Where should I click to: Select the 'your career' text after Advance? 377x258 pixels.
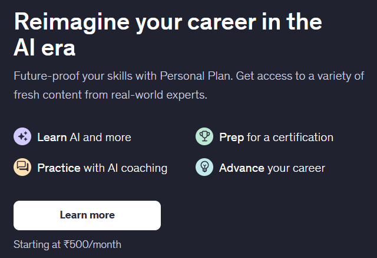(296, 168)
